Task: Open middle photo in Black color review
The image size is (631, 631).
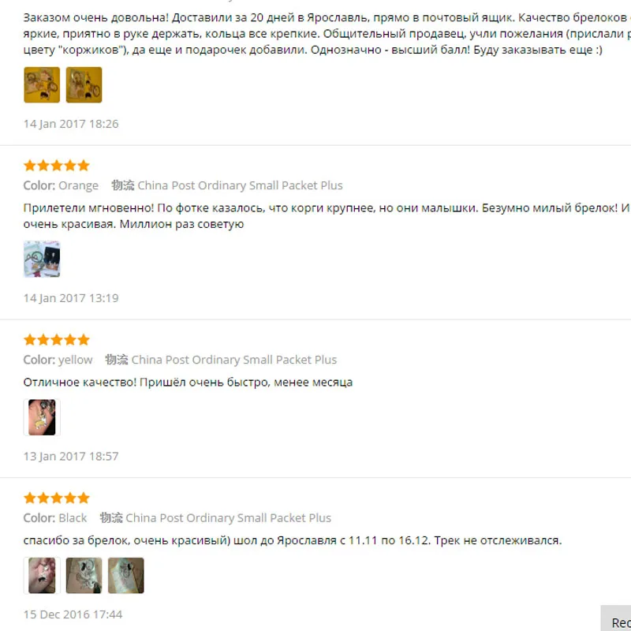Action: (x=84, y=576)
